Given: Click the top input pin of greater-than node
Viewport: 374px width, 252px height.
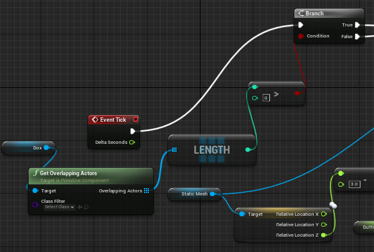Looking at the screenshot, I should tap(255, 87).
